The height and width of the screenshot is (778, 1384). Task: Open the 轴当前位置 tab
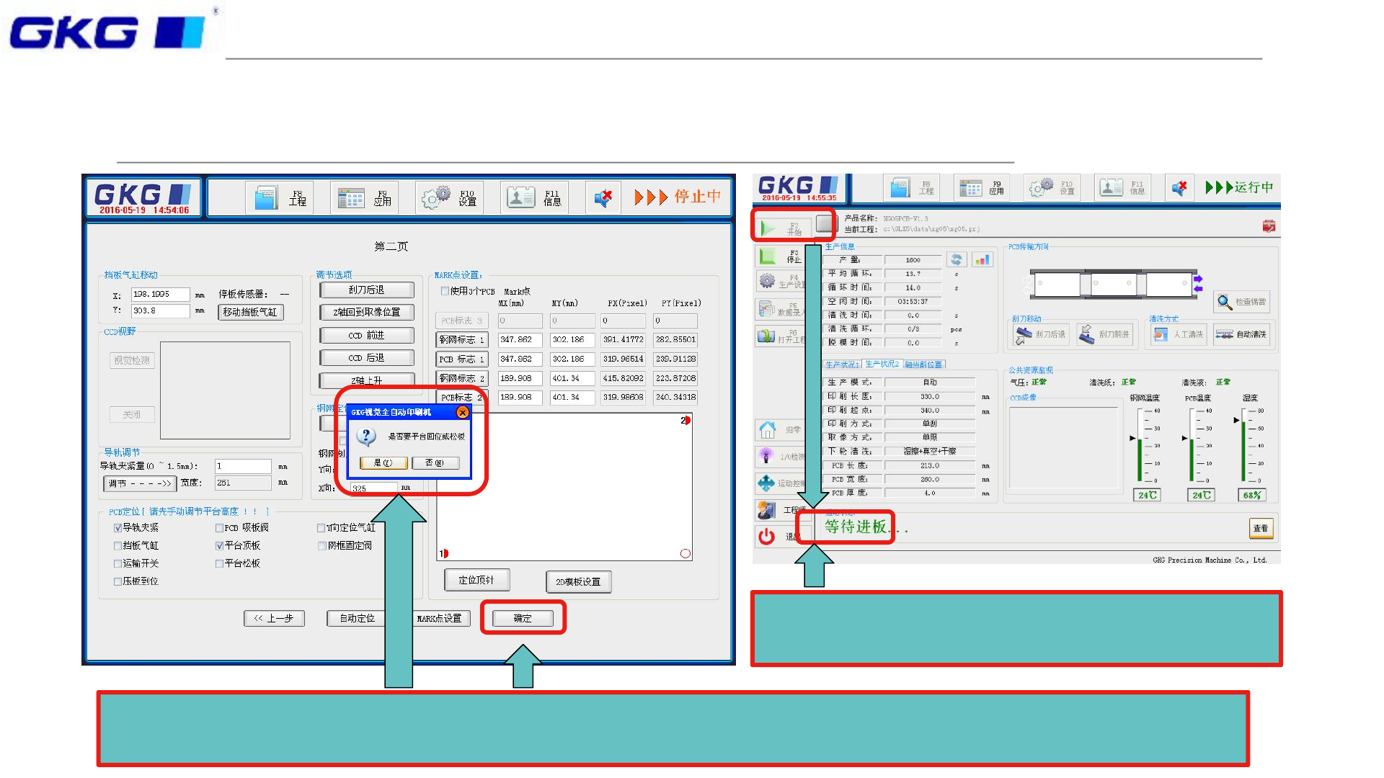coord(923,365)
